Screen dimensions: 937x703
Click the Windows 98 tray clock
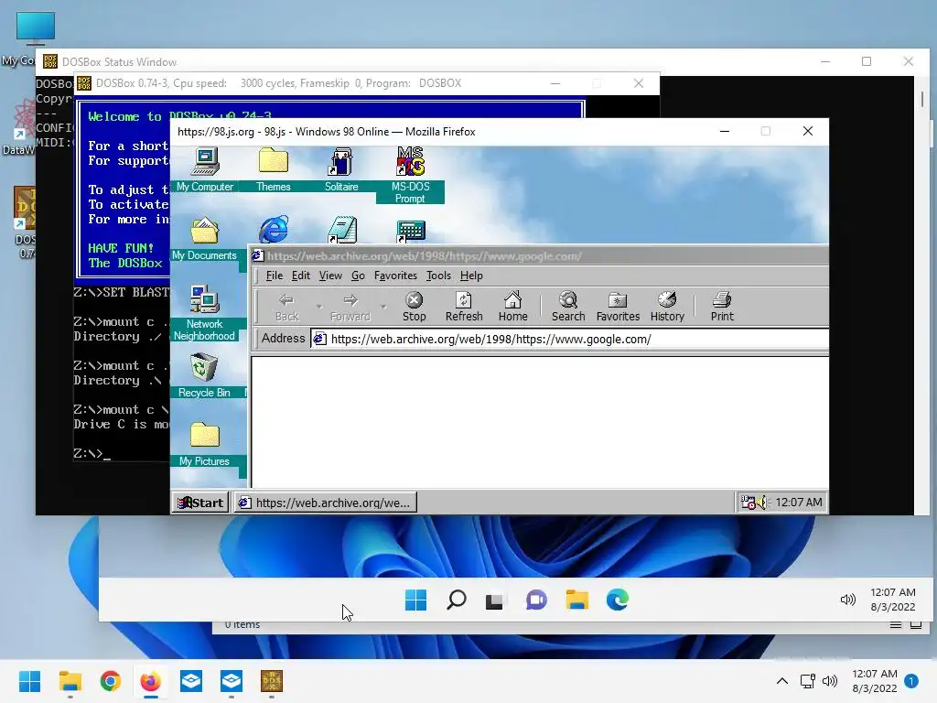coord(798,503)
